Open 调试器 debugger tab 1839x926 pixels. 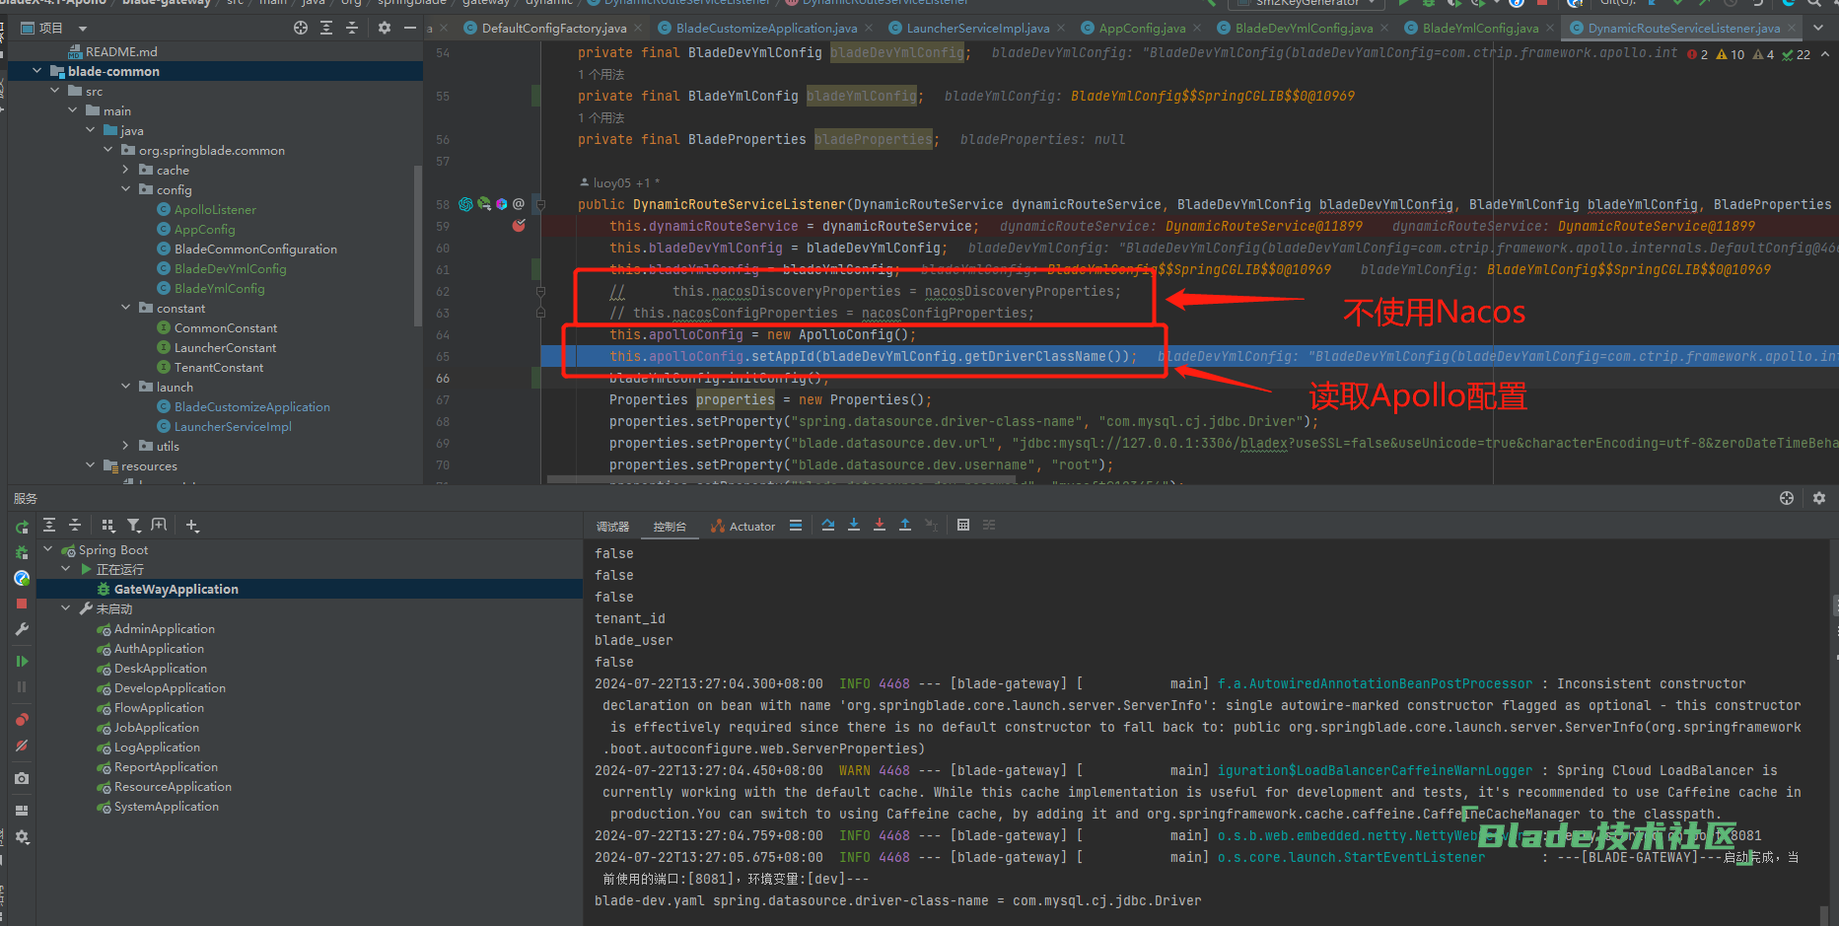click(x=612, y=527)
